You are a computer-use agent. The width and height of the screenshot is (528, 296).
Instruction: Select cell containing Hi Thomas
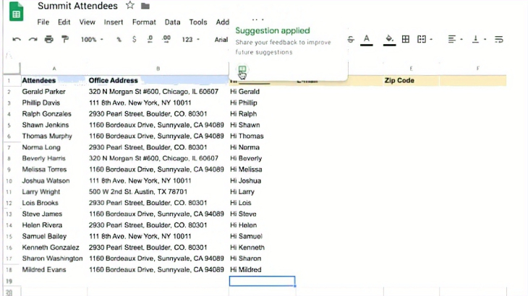coord(263,136)
